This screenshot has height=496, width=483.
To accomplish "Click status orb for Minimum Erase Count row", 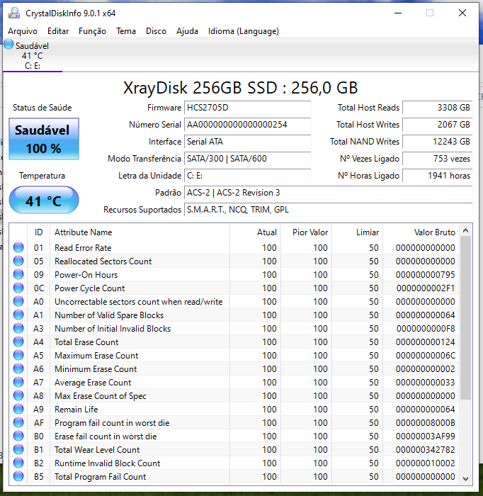I will pos(18,368).
